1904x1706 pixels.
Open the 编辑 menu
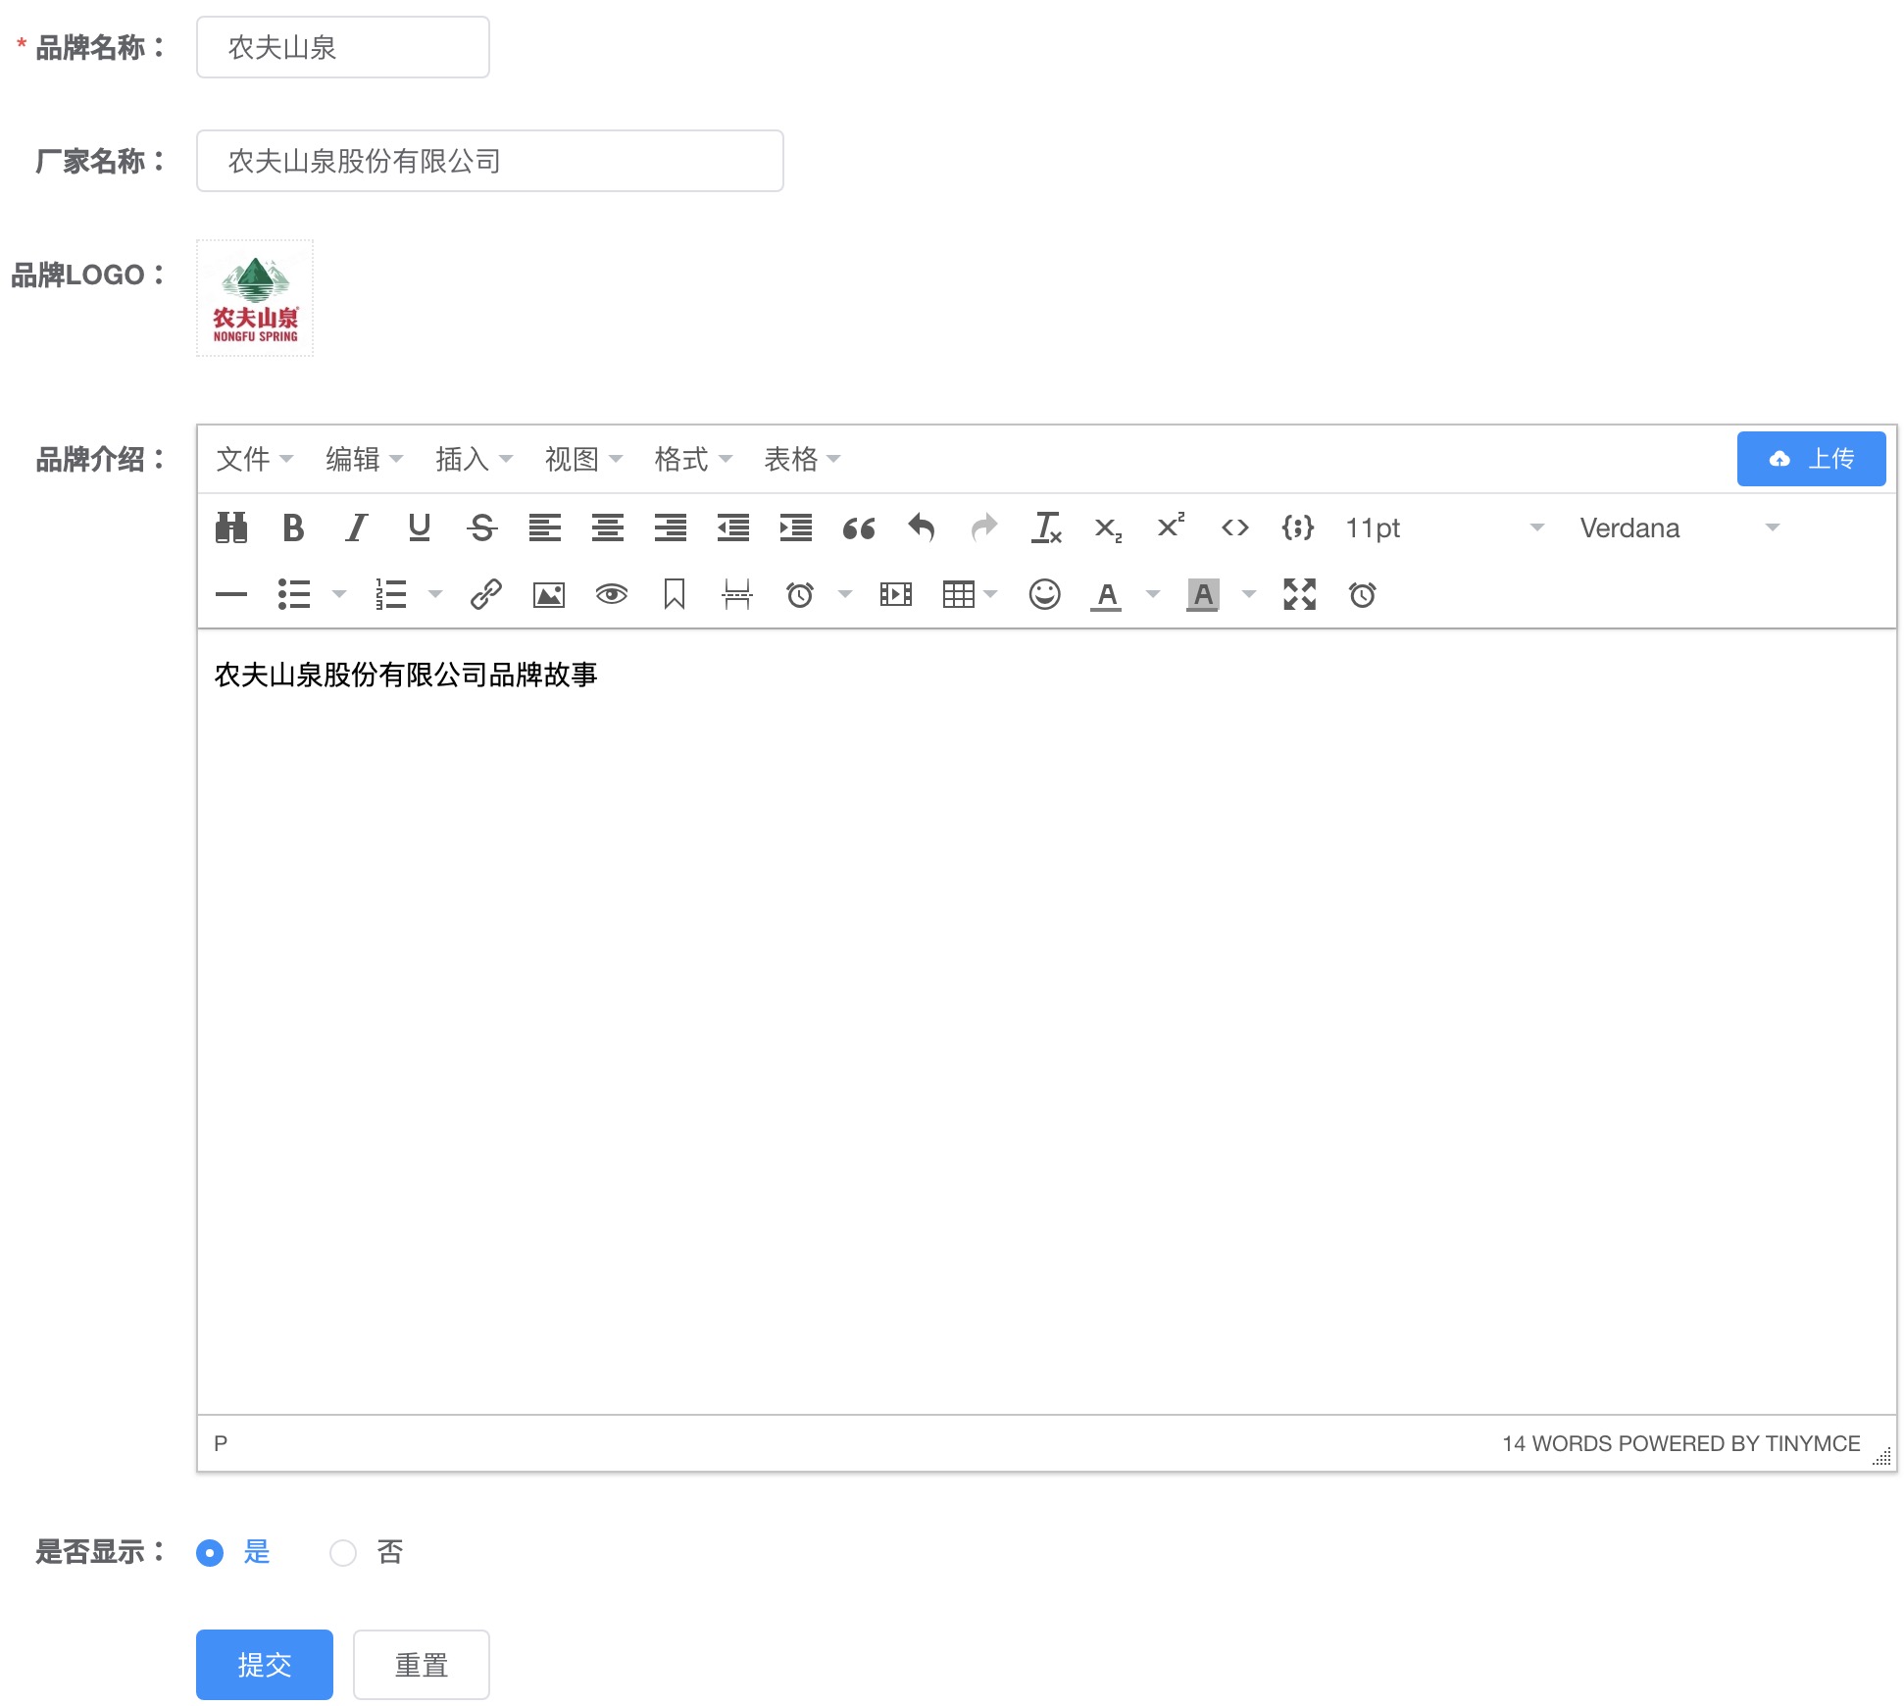[364, 459]
